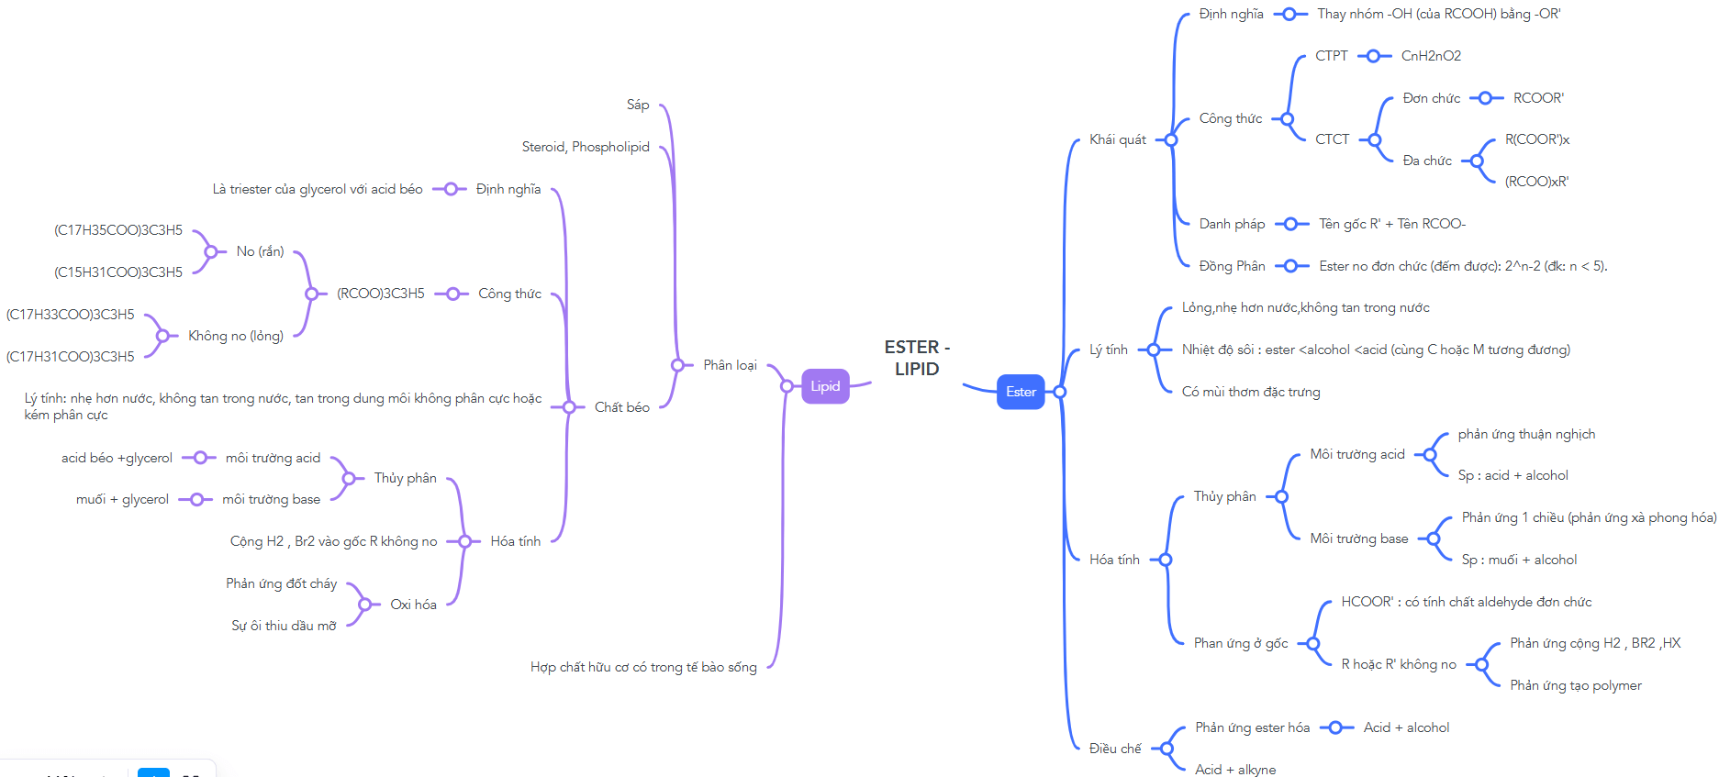Collapse the Đơn chức node circle
The width and height of the screenshot is (1719, 777).
click(x=1486, y=98)
